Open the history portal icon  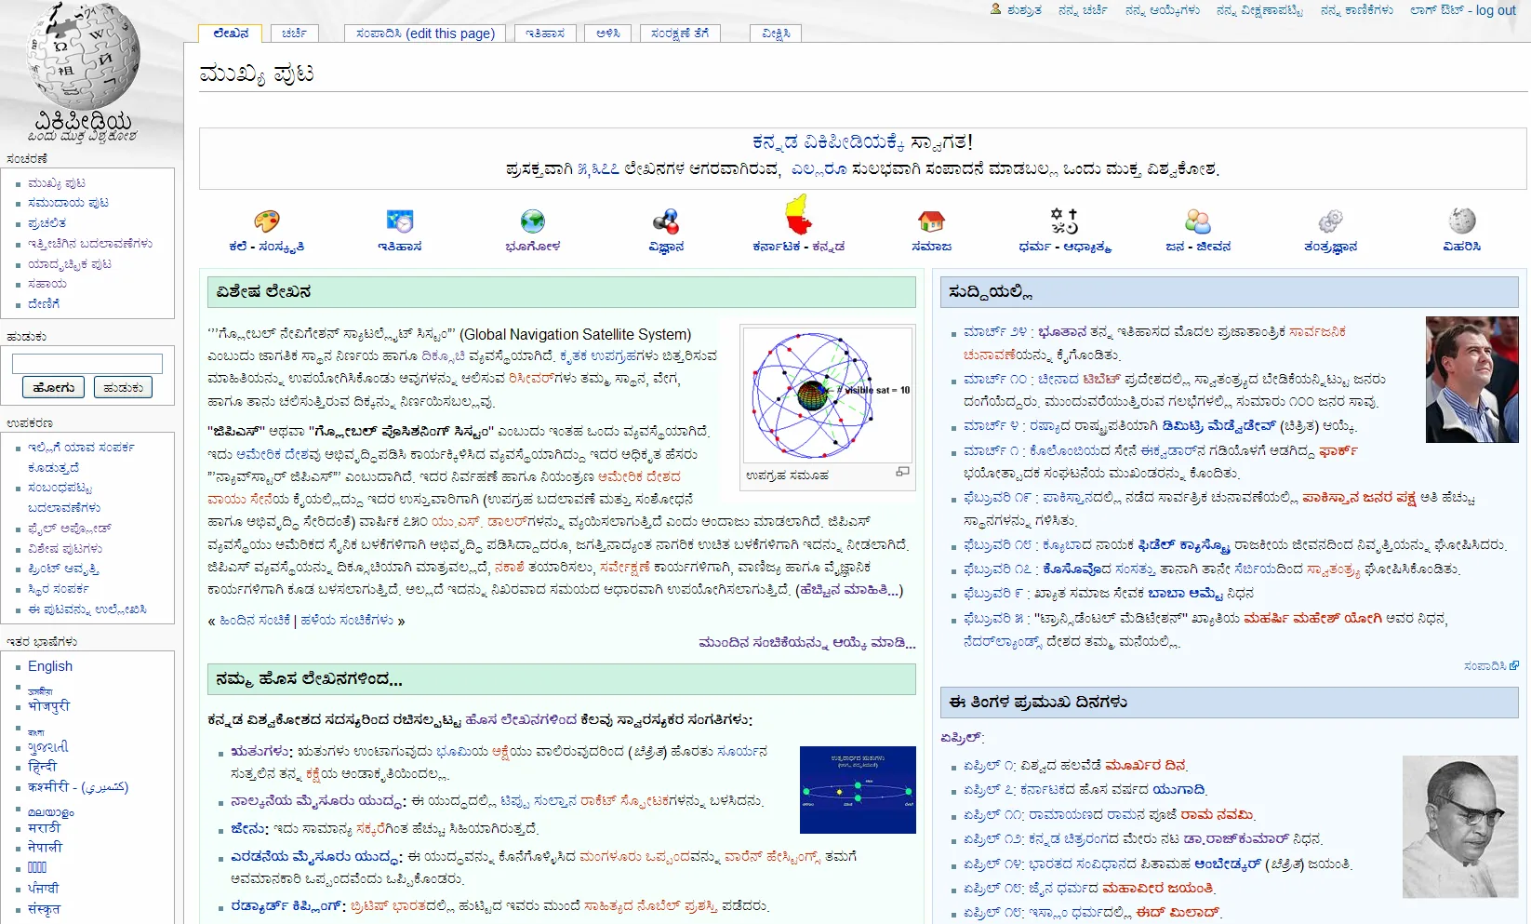400,221
